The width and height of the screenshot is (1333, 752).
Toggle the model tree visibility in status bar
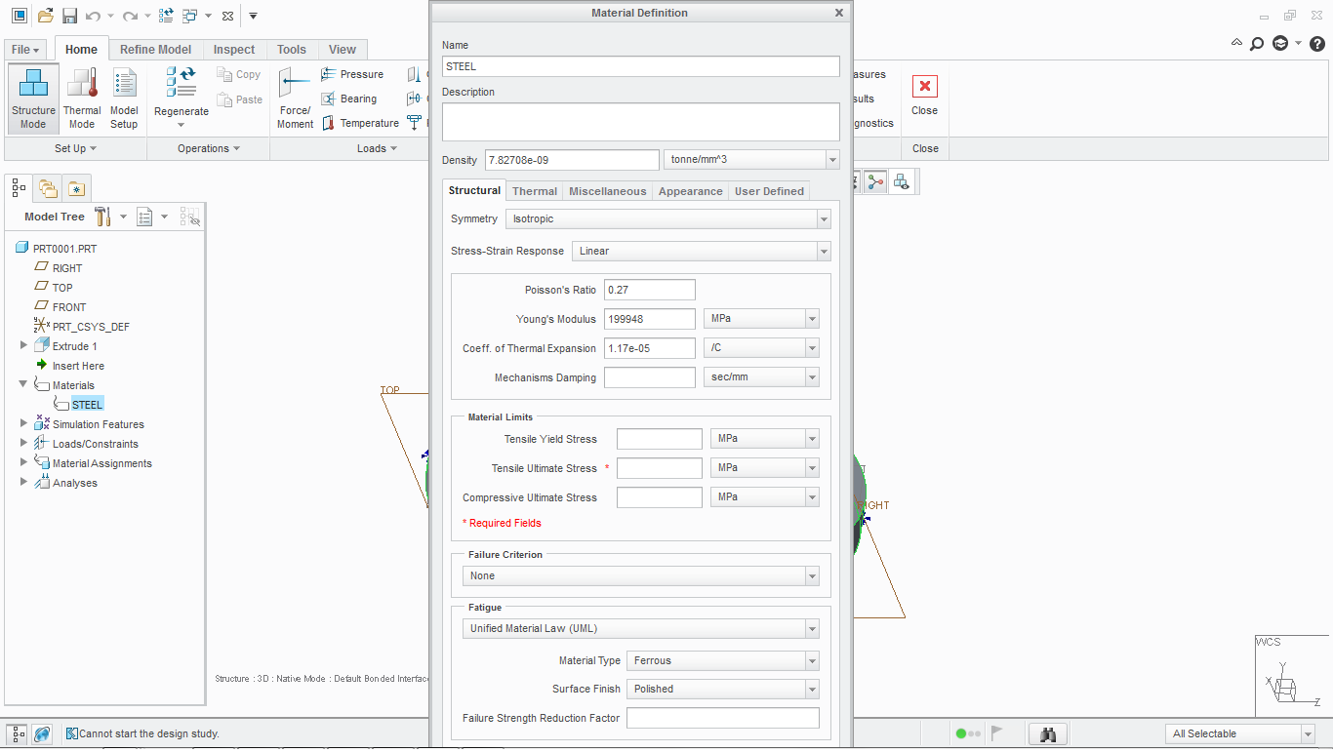(x=19, y=734)
